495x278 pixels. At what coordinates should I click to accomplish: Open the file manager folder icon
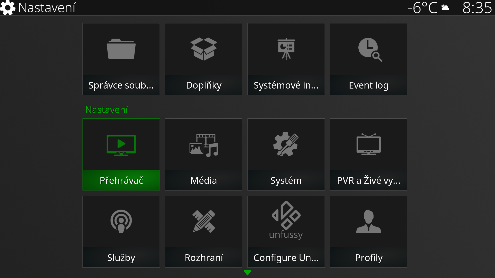(x=121, y=49)
